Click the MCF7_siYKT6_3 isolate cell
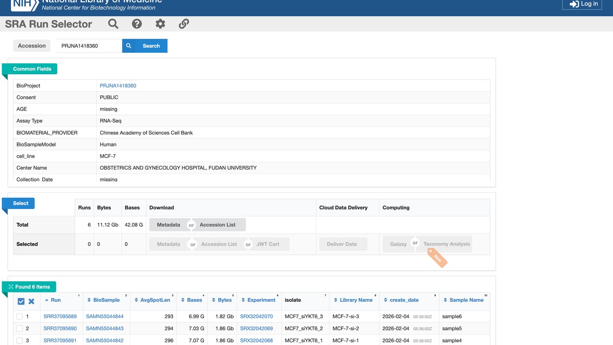 click(304, 317)
